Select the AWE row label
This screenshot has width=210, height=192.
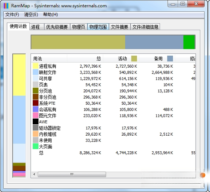pyautogui.click(x=43, y=122)
